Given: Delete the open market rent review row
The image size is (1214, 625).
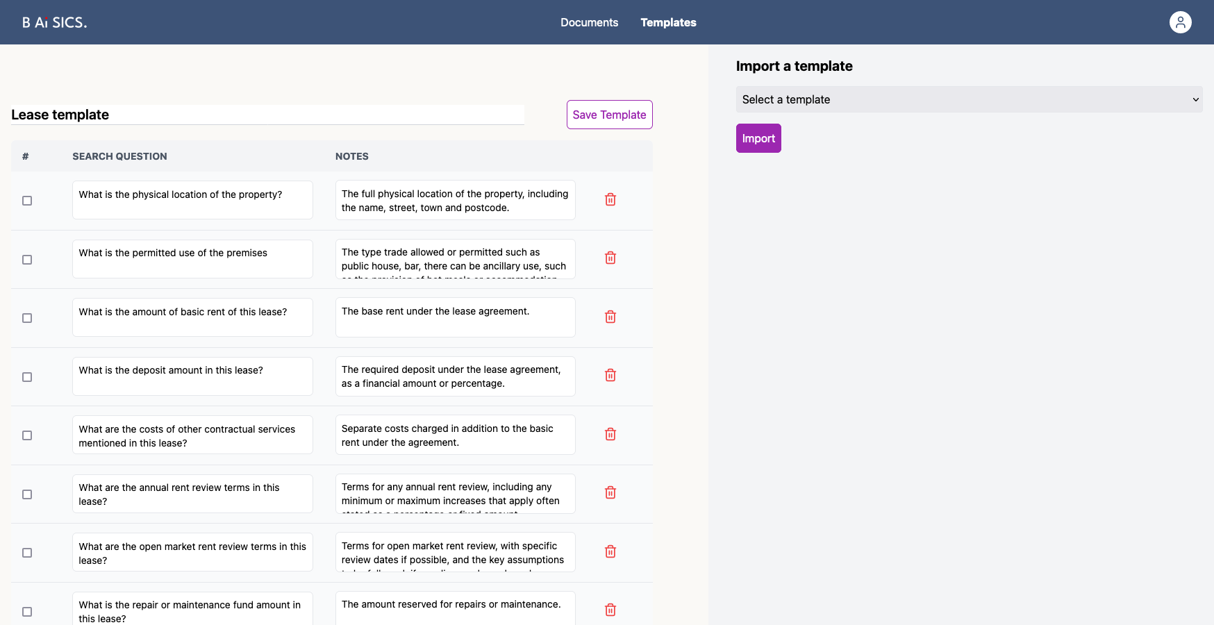Looking at the screenshot, I should 610,552.
